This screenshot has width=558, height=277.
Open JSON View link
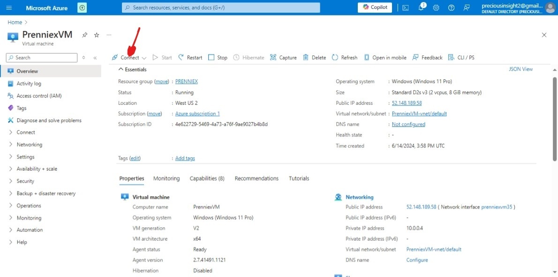click(520, 69)
